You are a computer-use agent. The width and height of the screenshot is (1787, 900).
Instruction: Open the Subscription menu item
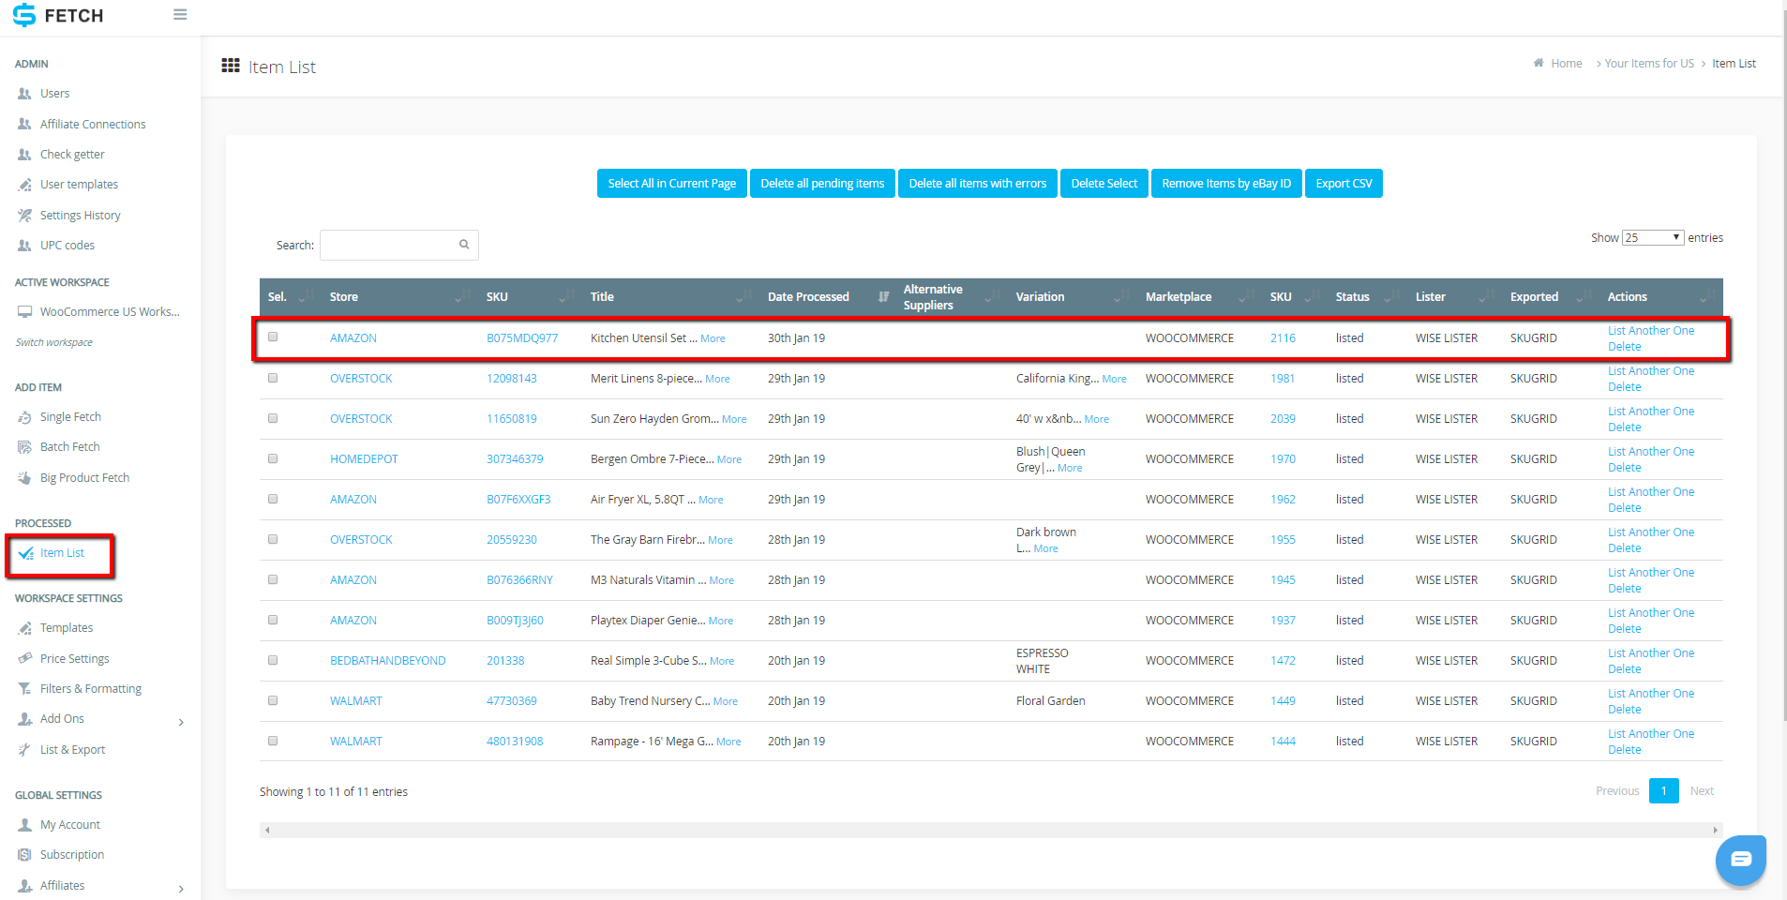pos(72,855)
